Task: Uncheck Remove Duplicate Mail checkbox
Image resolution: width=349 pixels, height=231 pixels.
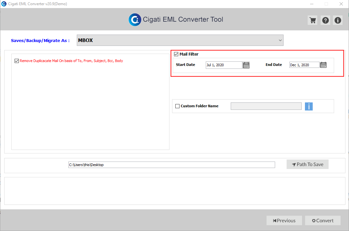Action: [17, 61]
